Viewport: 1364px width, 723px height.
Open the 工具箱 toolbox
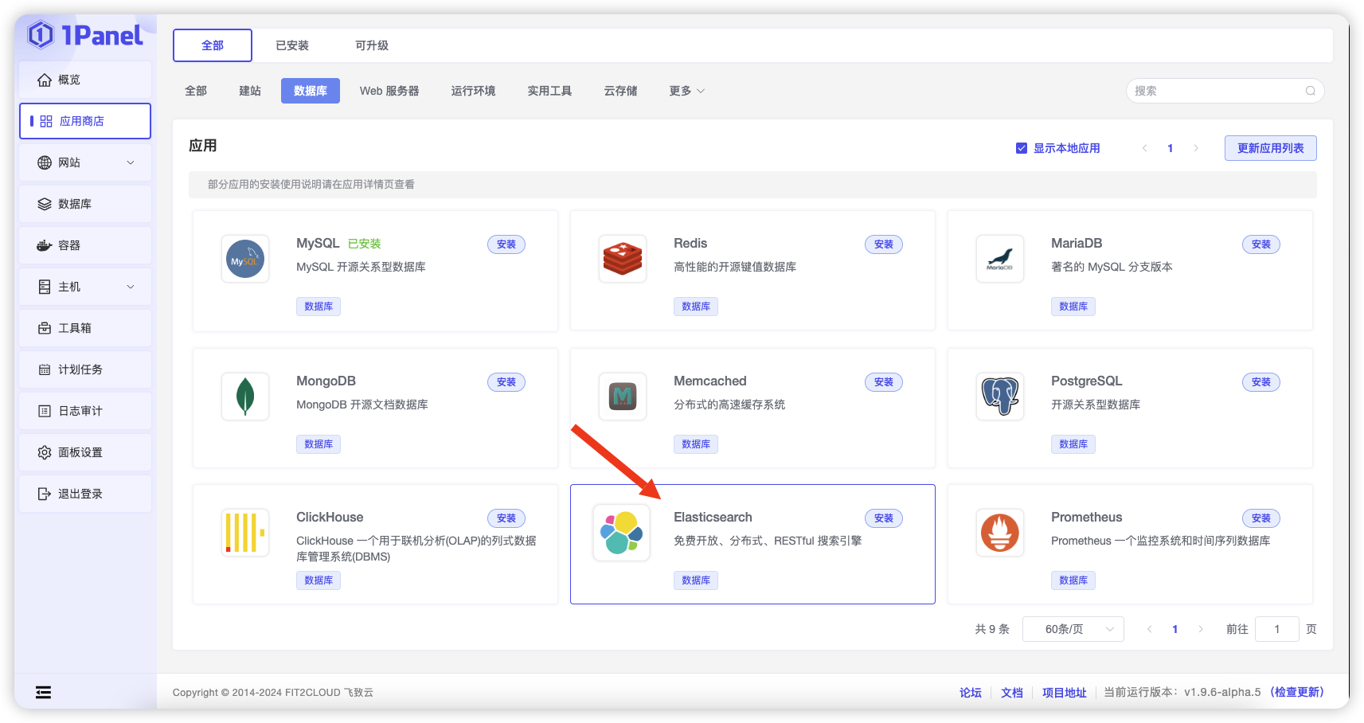tap(85, 328)
